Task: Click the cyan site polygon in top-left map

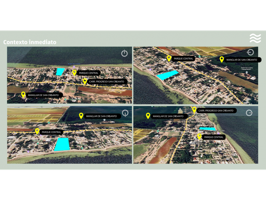Action: coord(60,72)
